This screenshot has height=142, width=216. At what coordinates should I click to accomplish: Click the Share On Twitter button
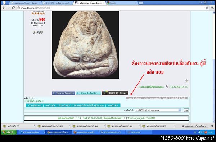click(x=88, y=93)
